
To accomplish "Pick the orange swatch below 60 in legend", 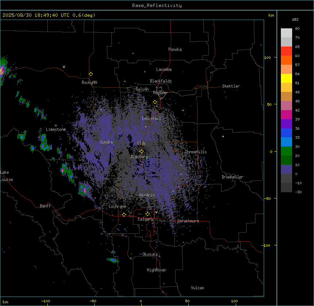I will tap(286, 60).
